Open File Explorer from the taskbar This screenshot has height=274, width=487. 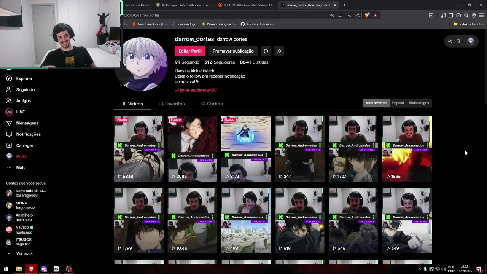(19, 269)
